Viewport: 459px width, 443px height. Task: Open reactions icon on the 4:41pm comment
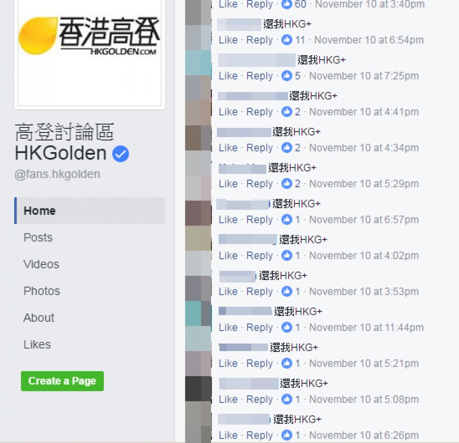(287, 111)
